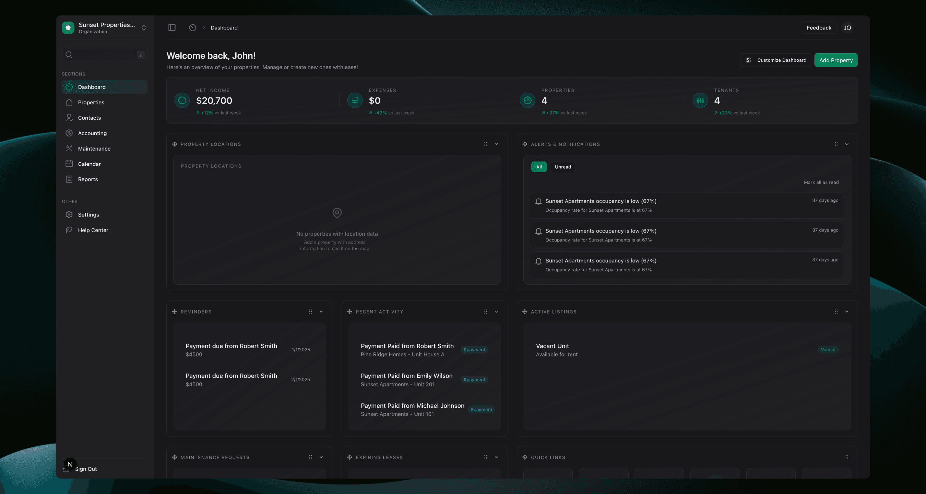The image size is (926, 494).
Task: Open Dashboard in the sidebar
Action: click(x=105, y=87)
